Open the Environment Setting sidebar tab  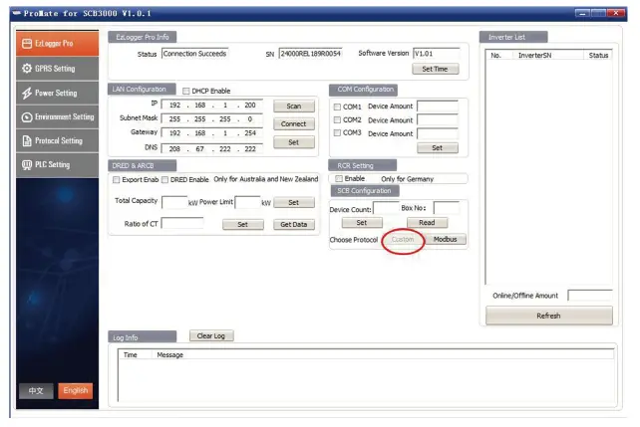57,116
